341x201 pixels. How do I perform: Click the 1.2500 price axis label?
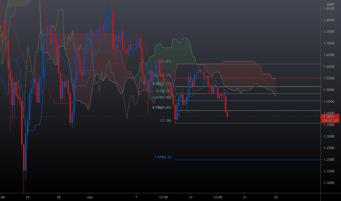[329, 148]
